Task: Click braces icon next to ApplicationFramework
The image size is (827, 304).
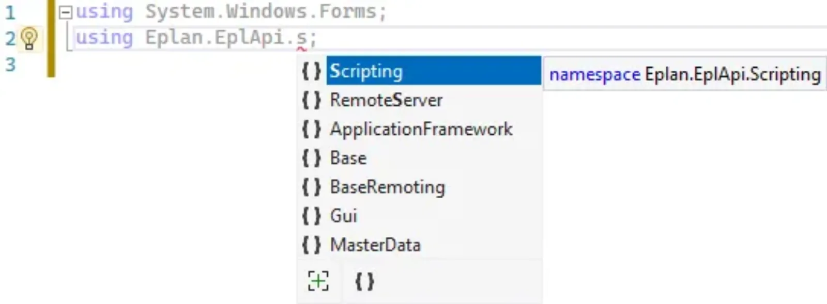Action: tap(311, 129)
